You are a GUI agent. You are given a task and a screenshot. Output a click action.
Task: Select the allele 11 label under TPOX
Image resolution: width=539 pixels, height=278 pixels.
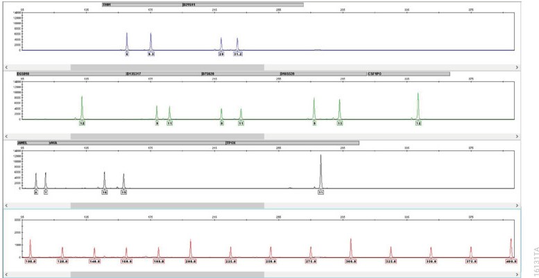pos(320,192)
